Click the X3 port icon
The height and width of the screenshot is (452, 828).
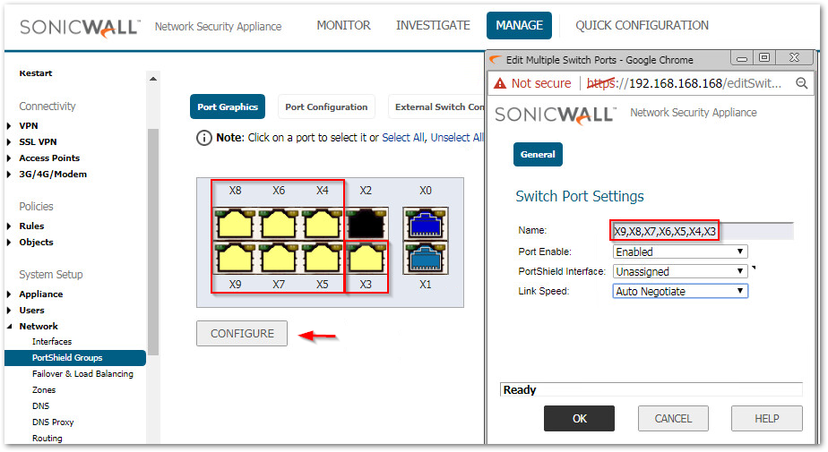pos(366,258)
